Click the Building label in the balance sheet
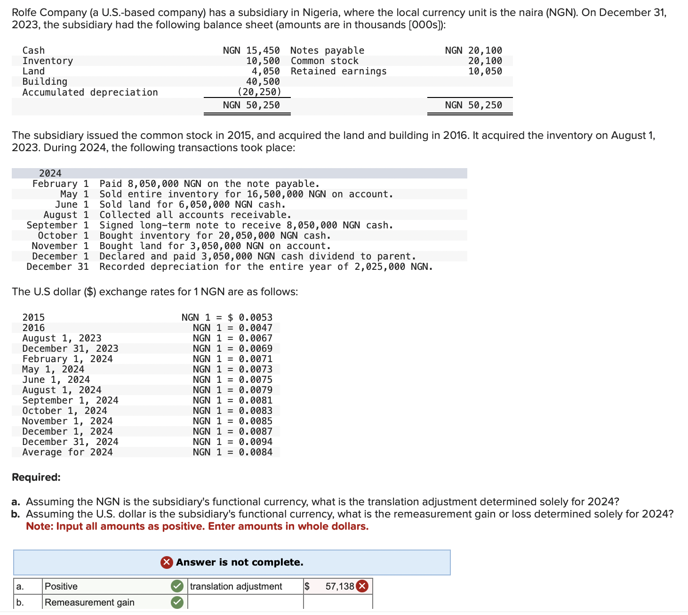The width and height of the screenshot is (688, 615). pos(45,81)
